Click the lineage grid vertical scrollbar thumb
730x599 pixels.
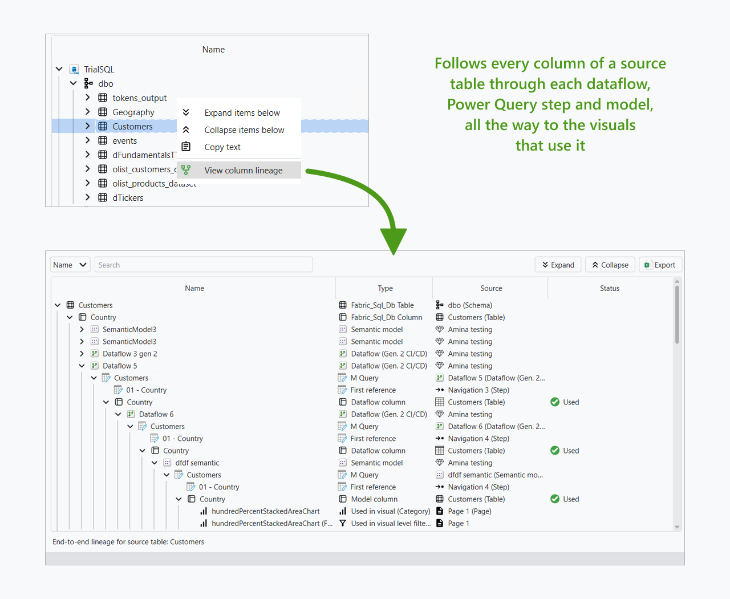click(x=677, y=314)
